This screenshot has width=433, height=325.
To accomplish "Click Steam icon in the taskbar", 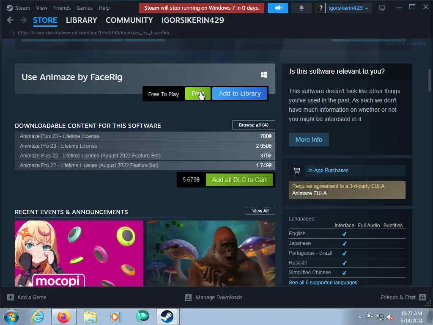I will [167, 317].
